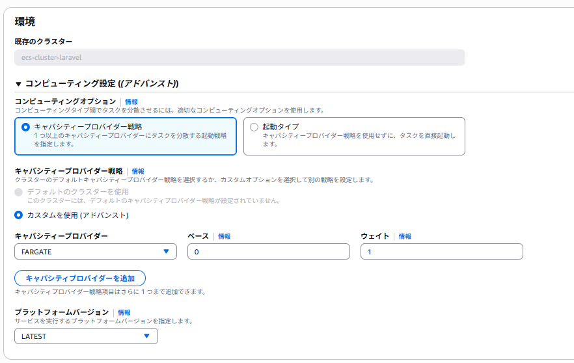Open 情報 link next to ベース

coord(224,236)
